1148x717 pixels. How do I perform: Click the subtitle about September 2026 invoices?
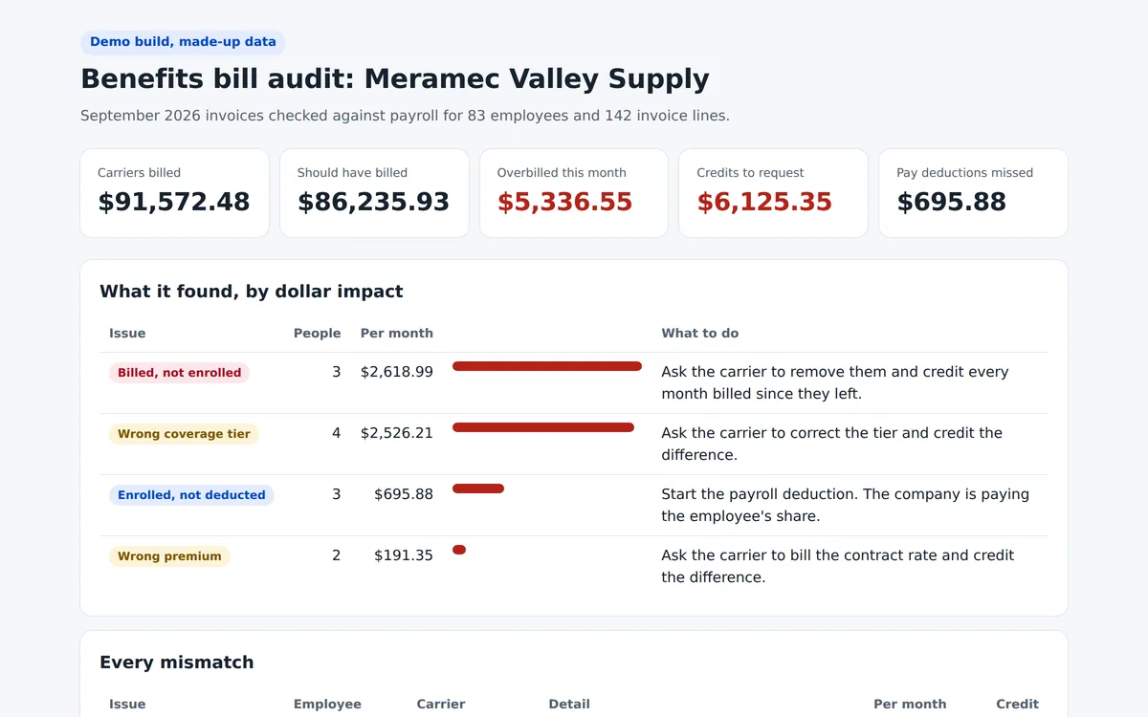pos(405,116)
